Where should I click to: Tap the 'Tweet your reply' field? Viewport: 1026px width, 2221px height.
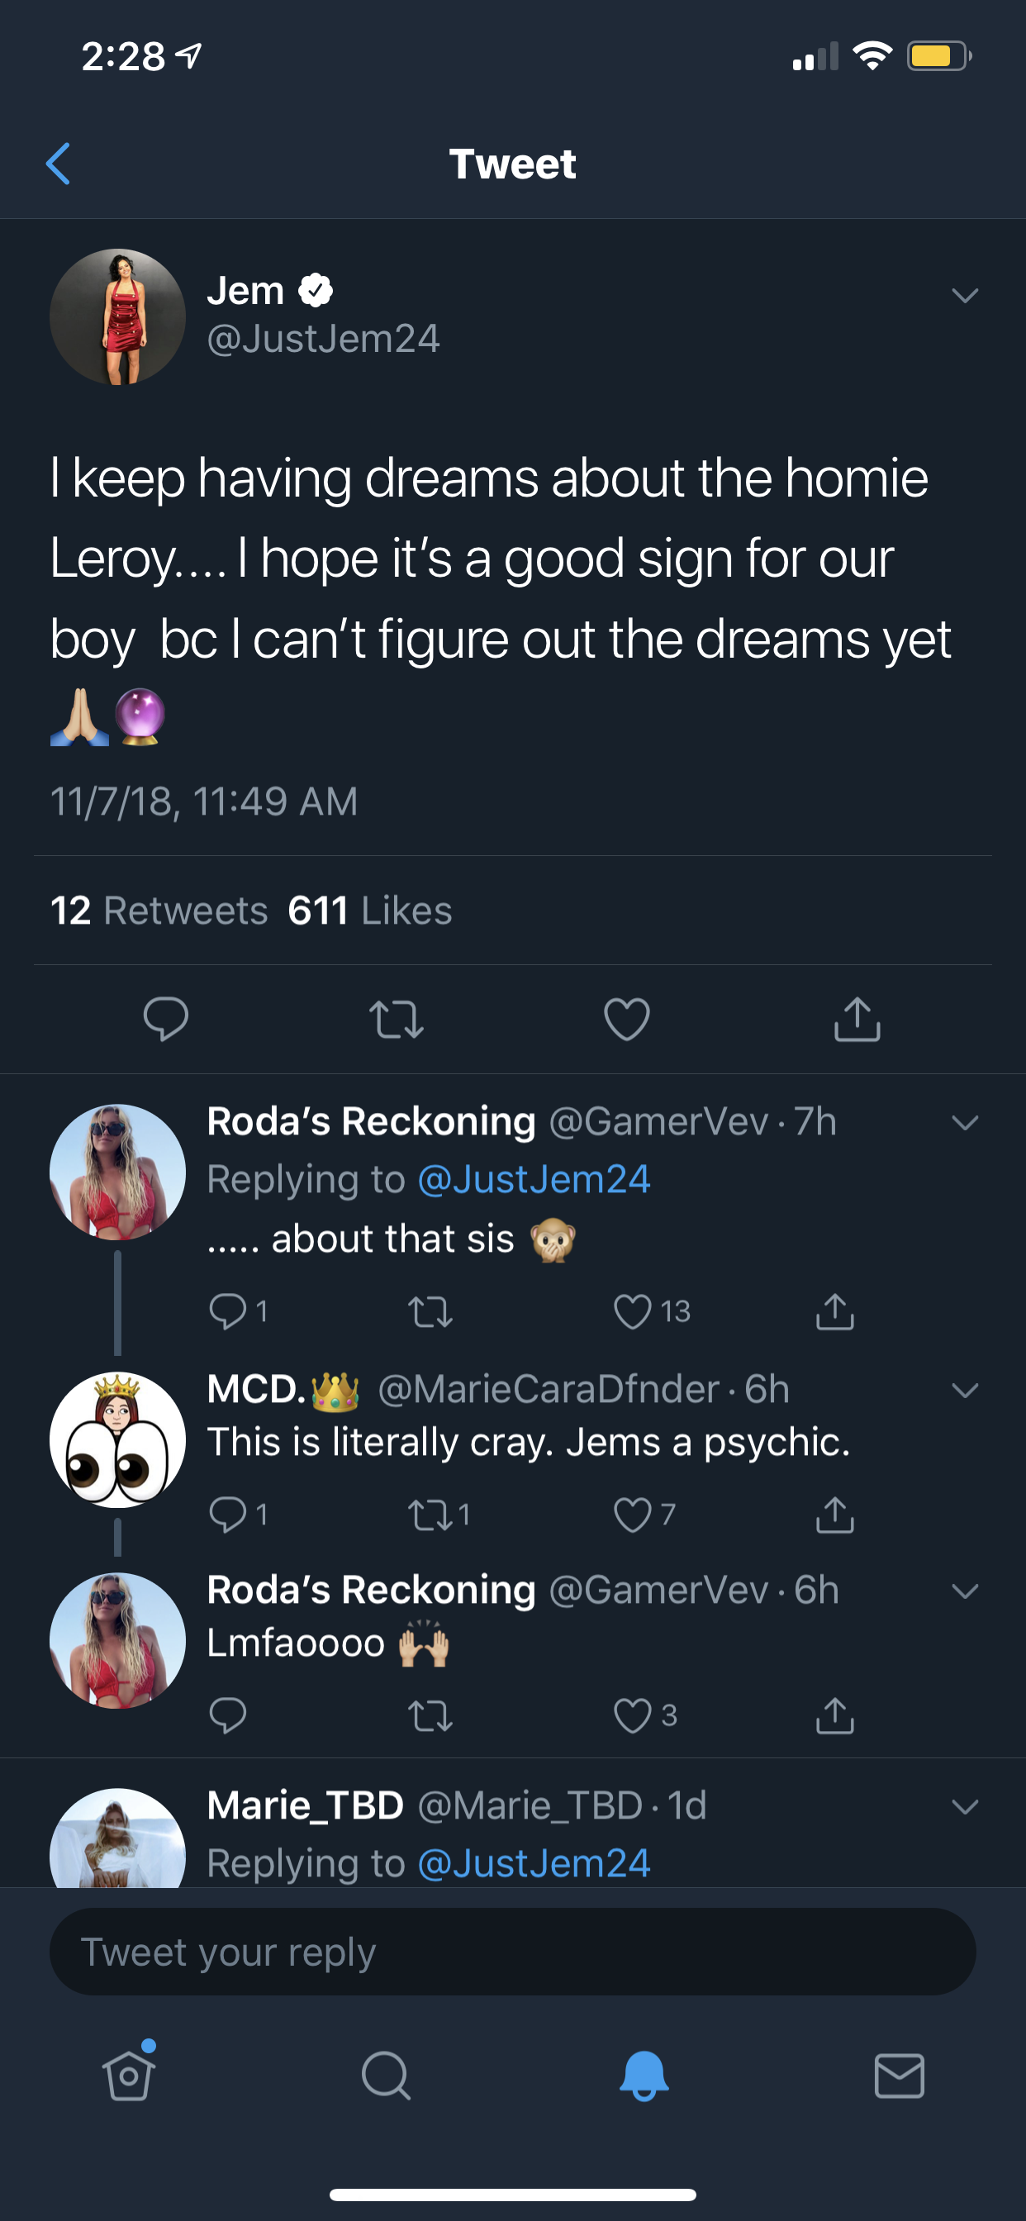point(513,1951)
